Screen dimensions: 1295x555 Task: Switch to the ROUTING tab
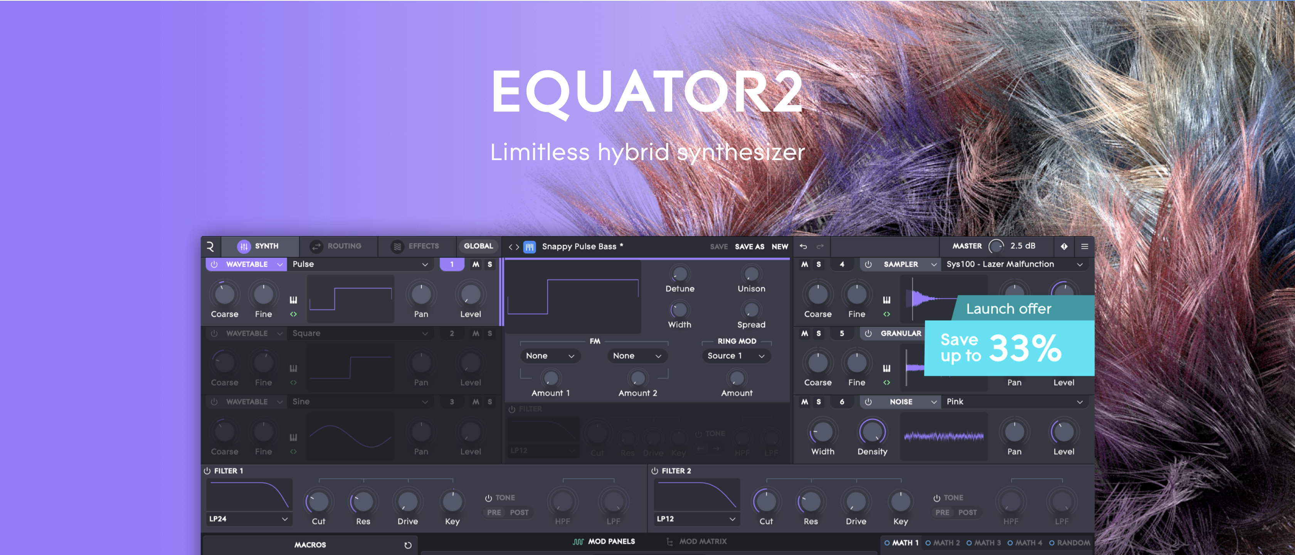point(338,246)
